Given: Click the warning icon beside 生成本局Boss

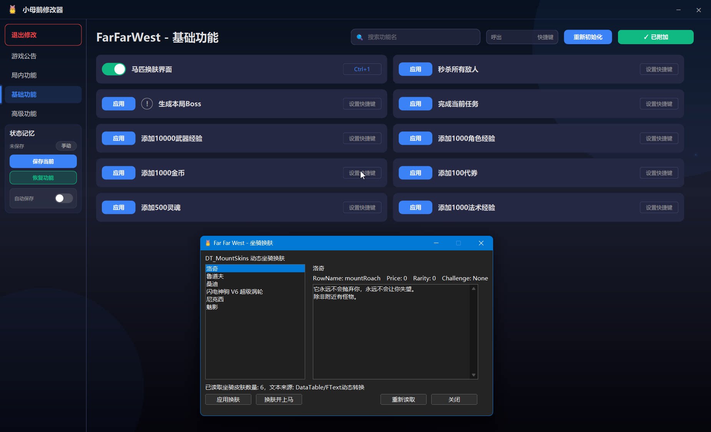Looking at the screenshot, I should coord(147,104).
